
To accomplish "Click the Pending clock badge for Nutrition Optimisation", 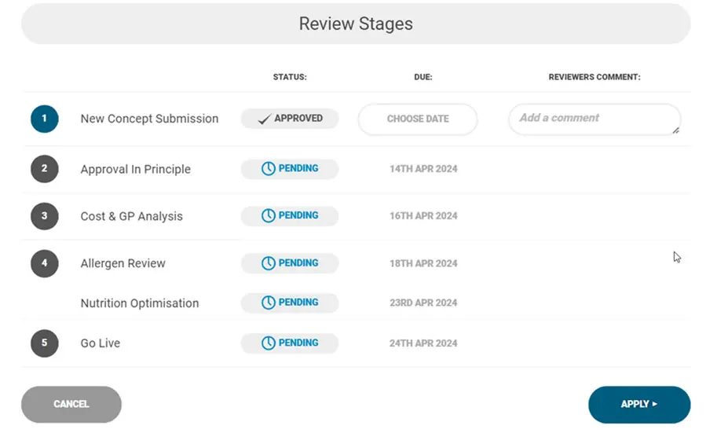I will click(289, 303).
